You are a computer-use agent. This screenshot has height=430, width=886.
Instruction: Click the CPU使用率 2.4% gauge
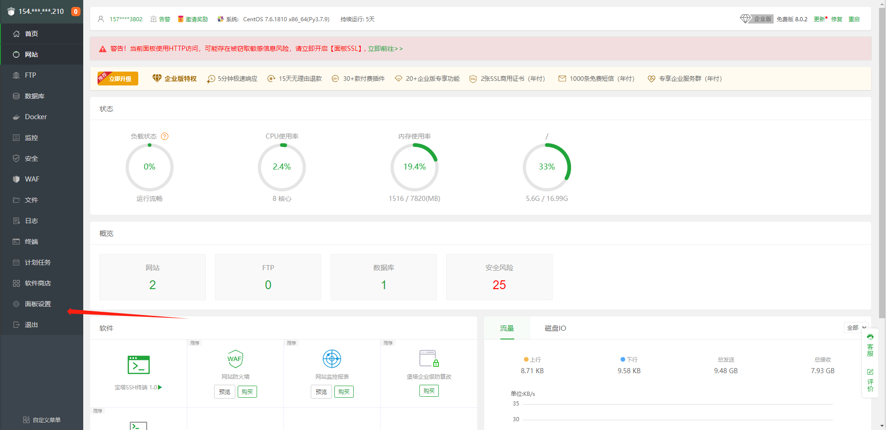(x=282, y=167)
